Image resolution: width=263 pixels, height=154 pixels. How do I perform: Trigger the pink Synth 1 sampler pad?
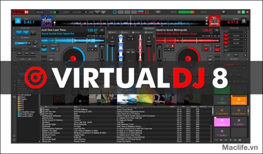(x=222, y=122)
